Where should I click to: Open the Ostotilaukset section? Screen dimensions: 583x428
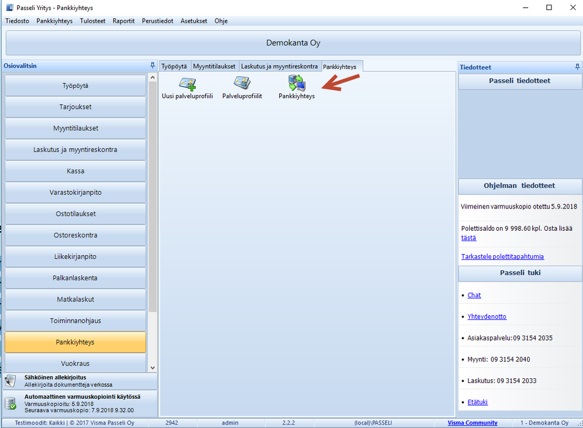75,214
